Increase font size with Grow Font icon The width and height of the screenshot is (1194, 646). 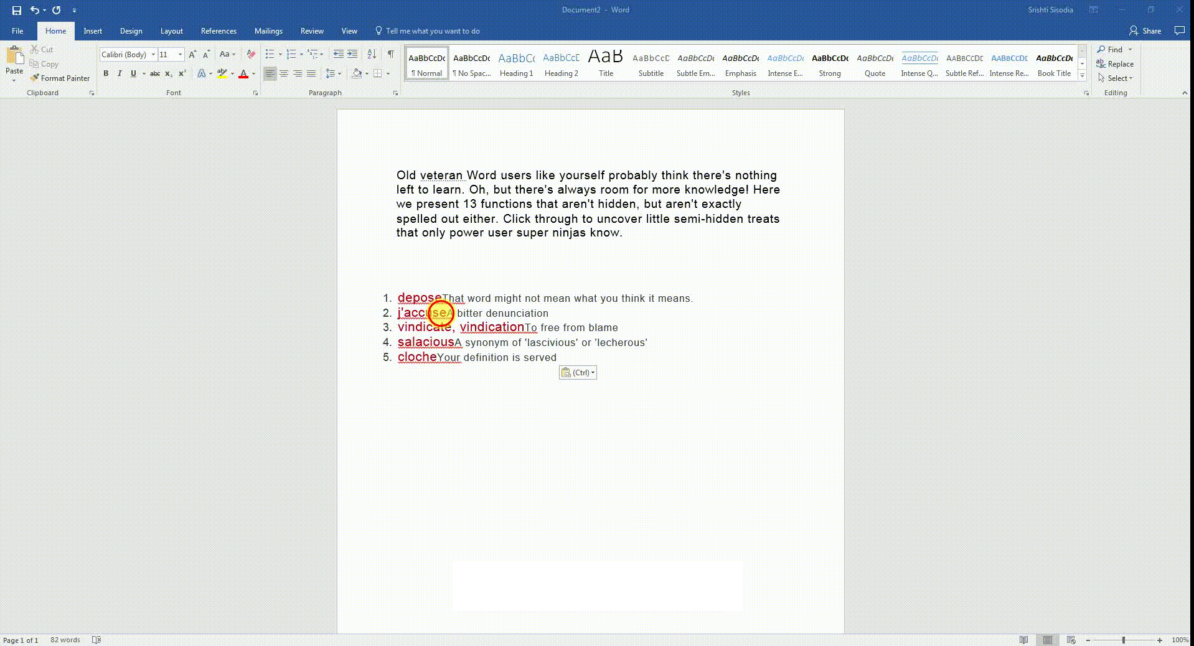(192, 55)
